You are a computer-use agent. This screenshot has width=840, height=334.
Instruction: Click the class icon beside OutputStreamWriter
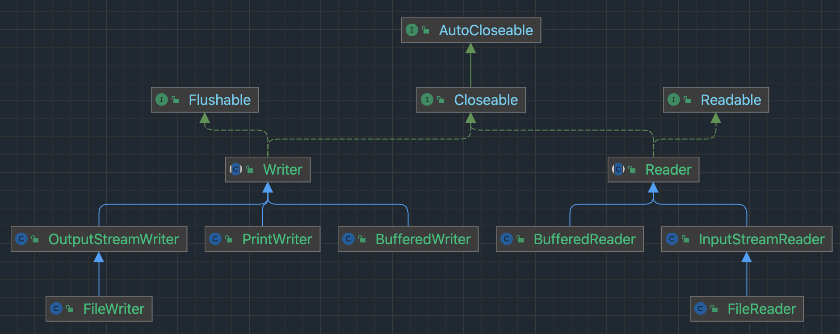21,239
